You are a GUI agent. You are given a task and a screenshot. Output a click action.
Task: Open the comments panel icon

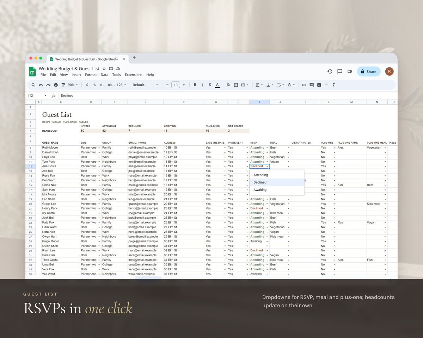pyautogui.click(x=340, y=71)
